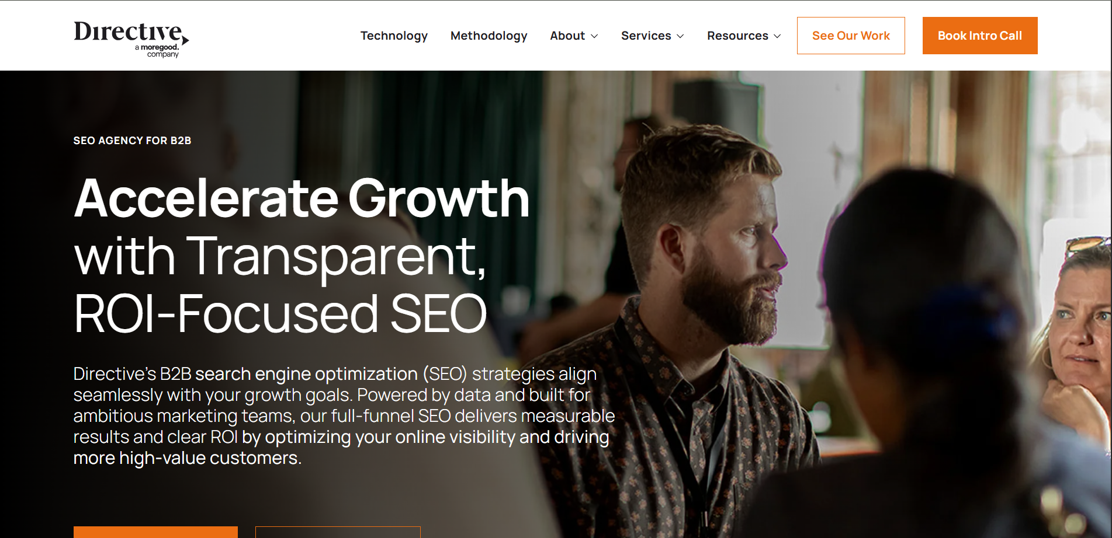Screen dimensions: 1112x538
Task: Click the 'Accelerate Growth' headline
Action: point(302,199)
